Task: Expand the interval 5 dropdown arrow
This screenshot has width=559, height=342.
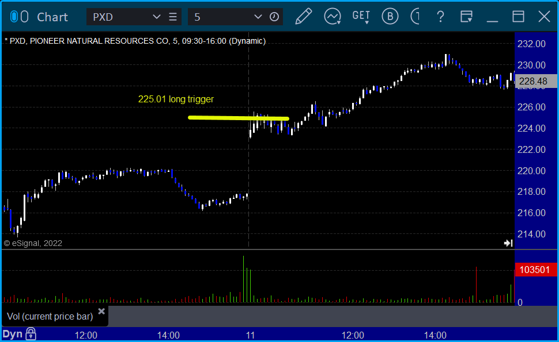Action: point(258,17)
